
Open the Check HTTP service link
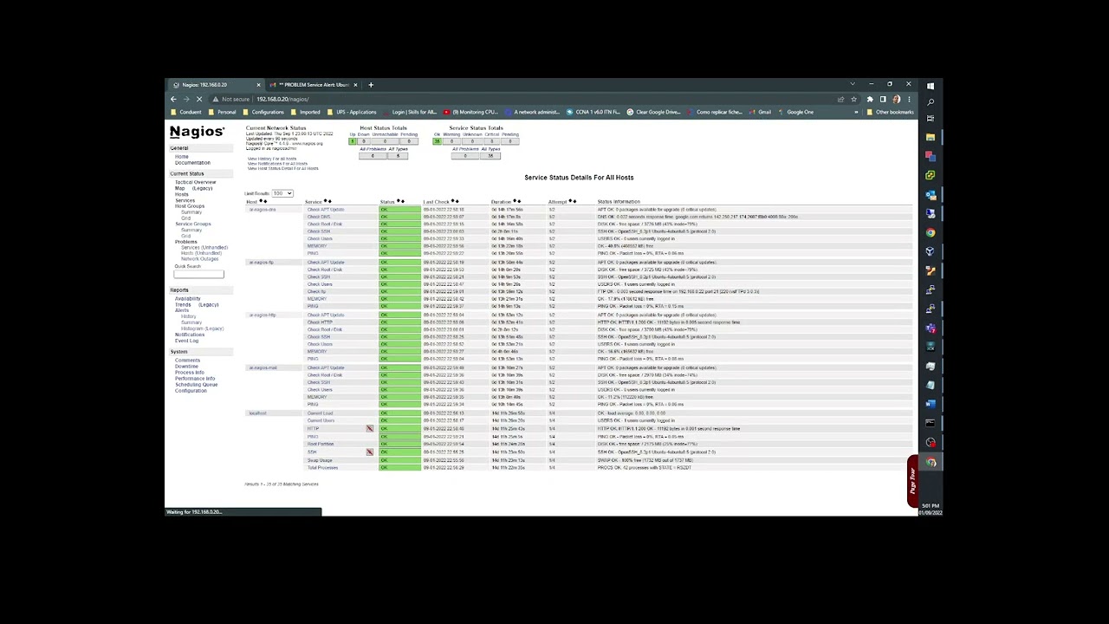(x=320, y=322)
